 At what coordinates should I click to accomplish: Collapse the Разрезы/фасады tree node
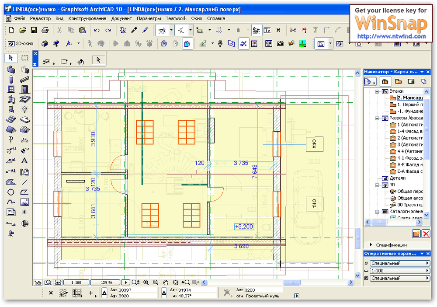[x=376, y=118]
